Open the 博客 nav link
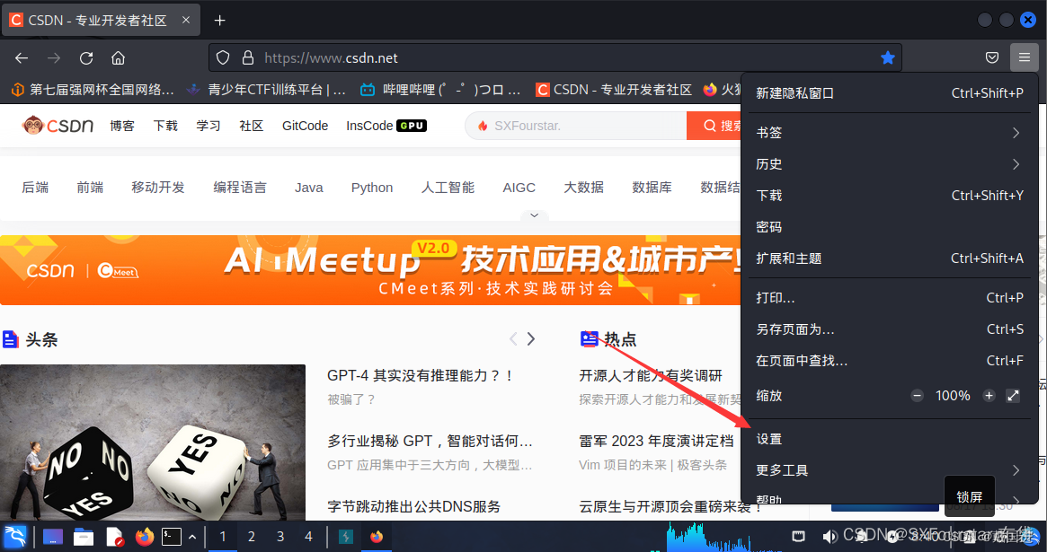The height and width of the screenshot is (552, 1047). [122, 126]
